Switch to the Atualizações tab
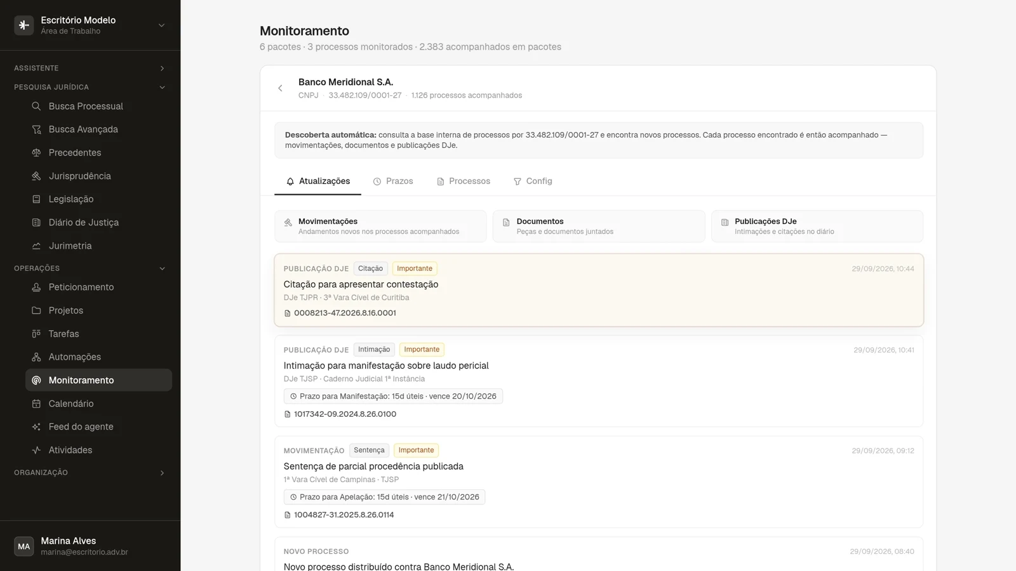 (x=317, y=181)
